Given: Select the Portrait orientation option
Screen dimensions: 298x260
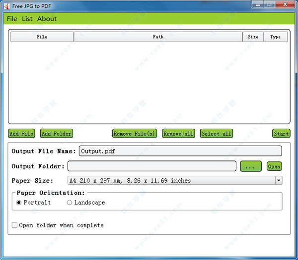Looking at the screenshot, I should coord(33,203).
